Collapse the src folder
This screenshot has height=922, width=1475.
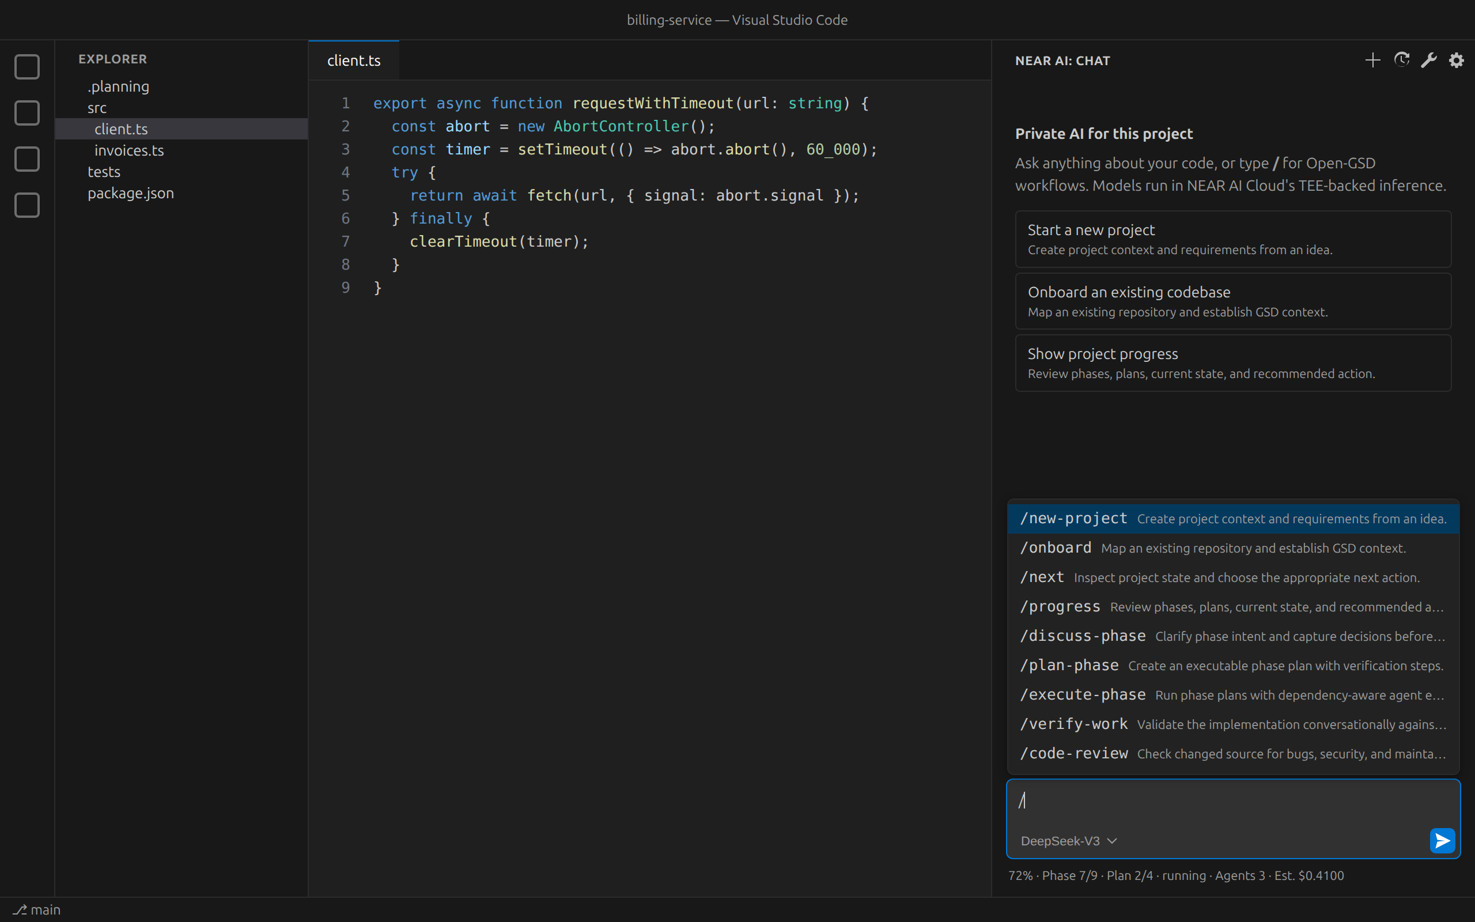pos(181,108)
